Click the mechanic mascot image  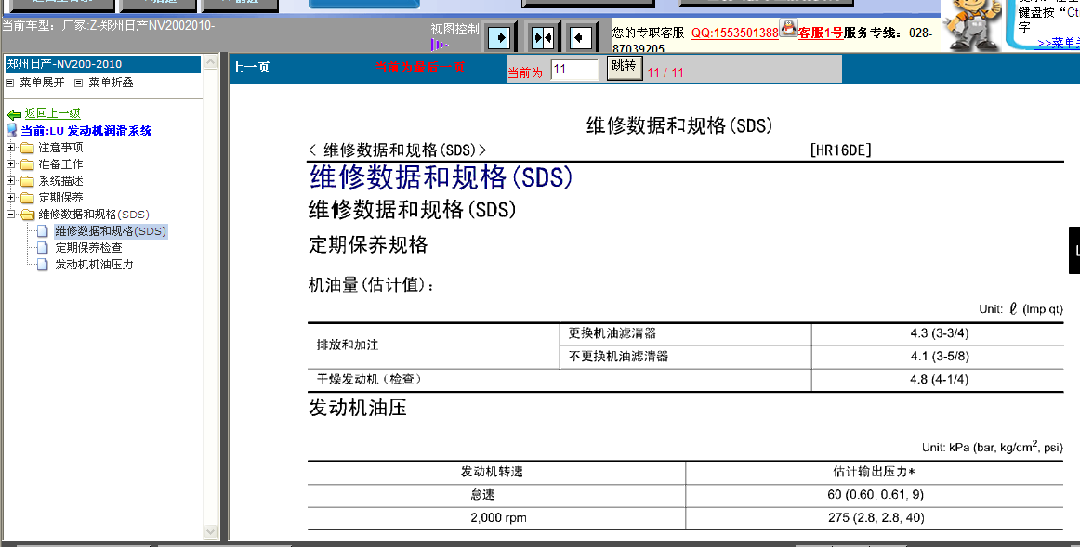pyautogui.click(x=972, y=25)
